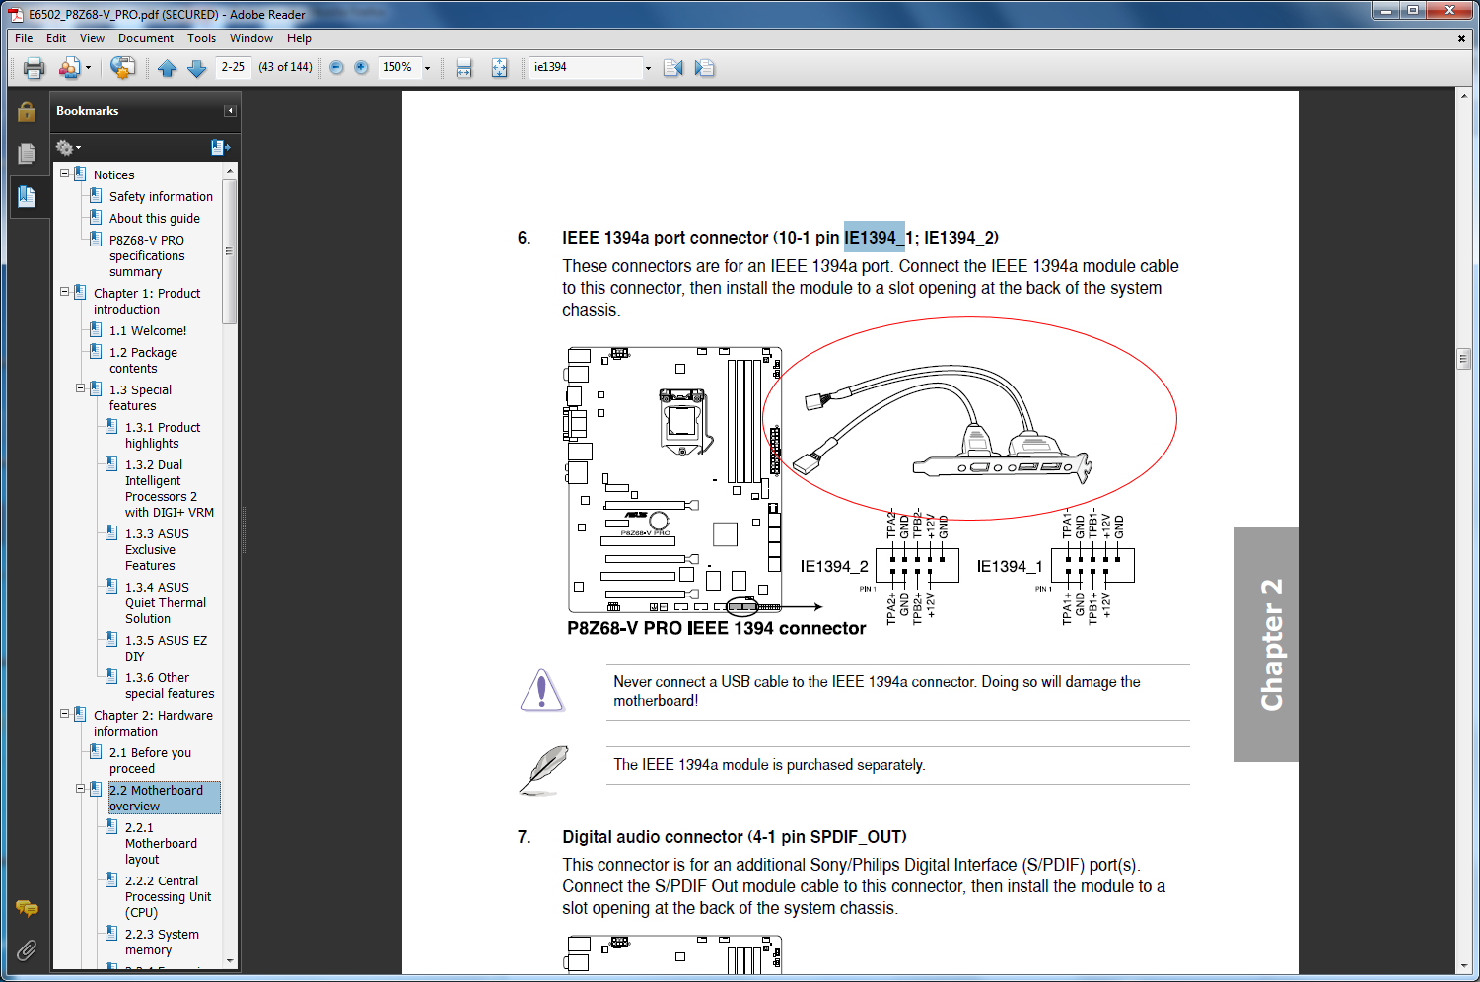
Task: Open the zoom level dropdown arrow
Action: point(427,68)
